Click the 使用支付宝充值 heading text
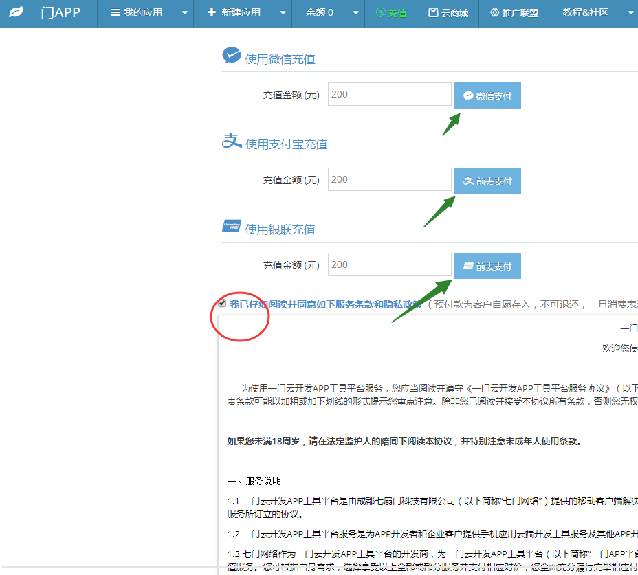This screenshot has height=575, width=638. pos(286,144)
